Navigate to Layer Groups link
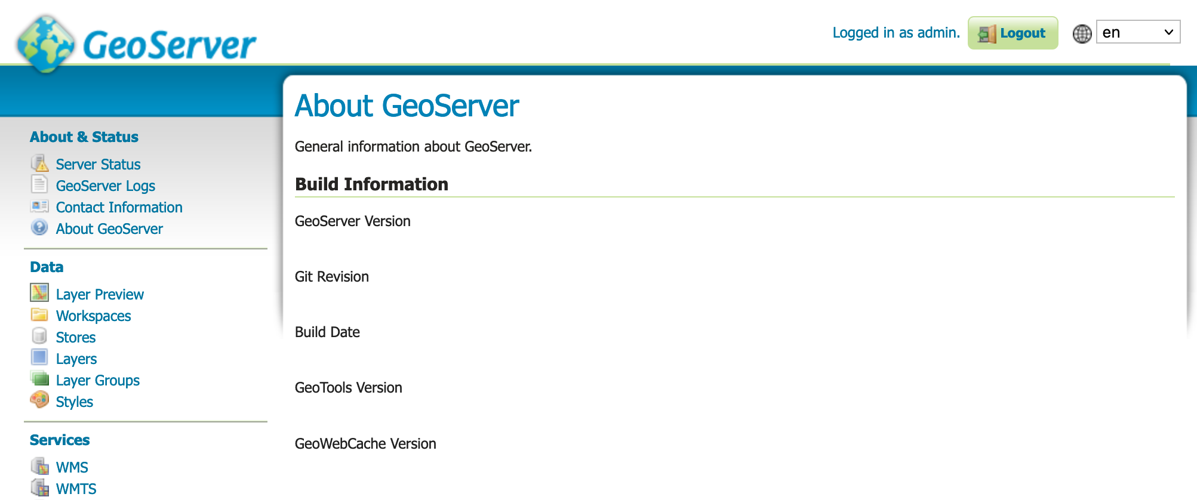The height and width of the screenshot is (500, 1197). tap(98, 381)
